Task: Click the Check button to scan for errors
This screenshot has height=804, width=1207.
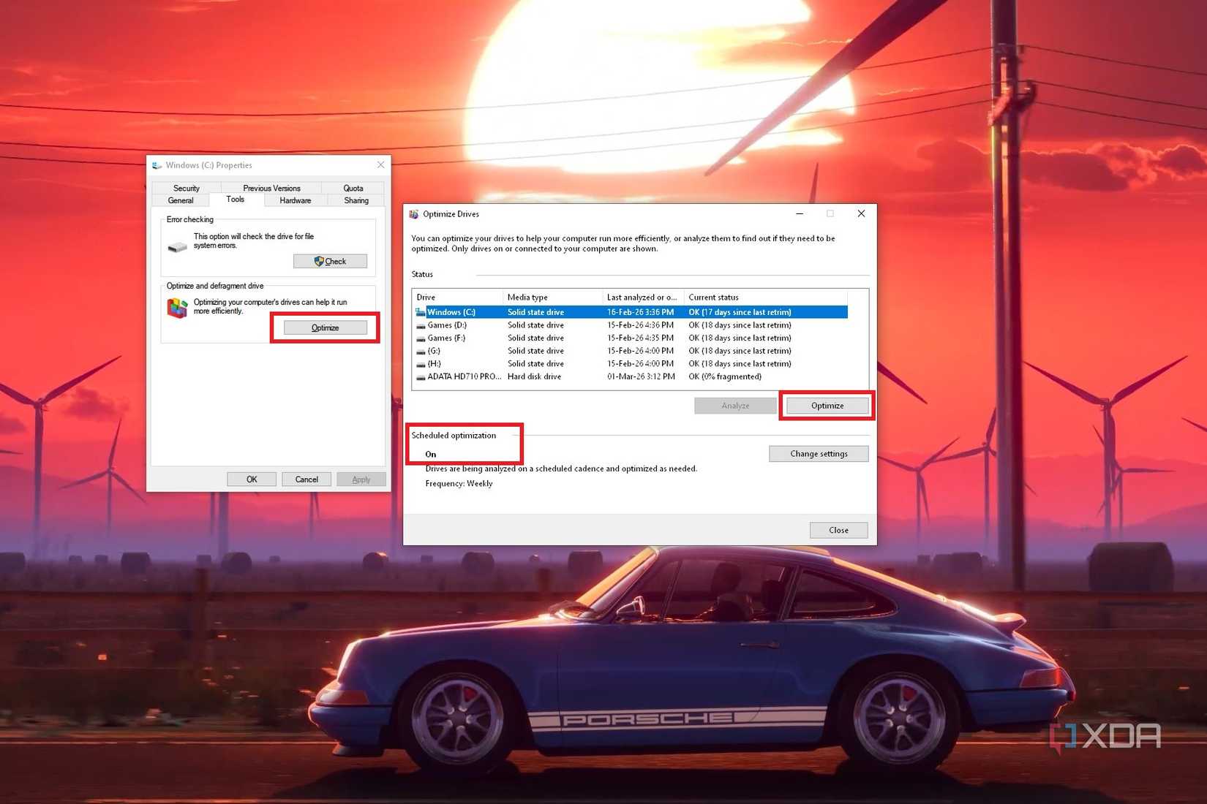Action: pyautogui.click(x=330, y=261)
